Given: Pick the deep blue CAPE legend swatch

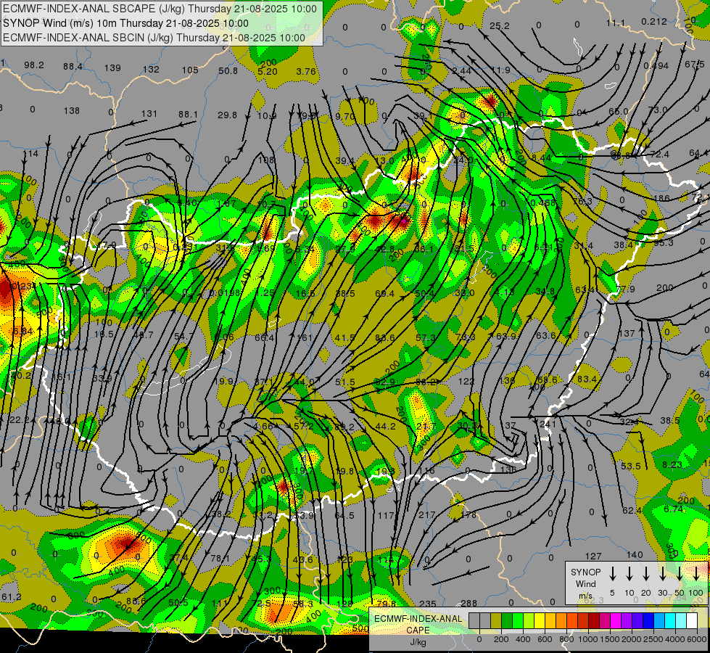Looking at the screenshot, I should (648, 621).
